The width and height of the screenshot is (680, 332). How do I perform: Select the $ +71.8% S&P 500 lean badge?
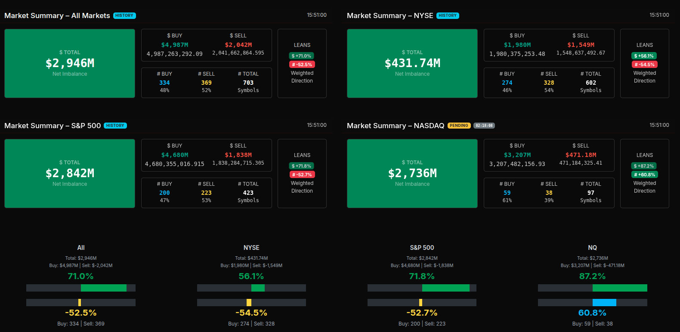coord(301,166)
